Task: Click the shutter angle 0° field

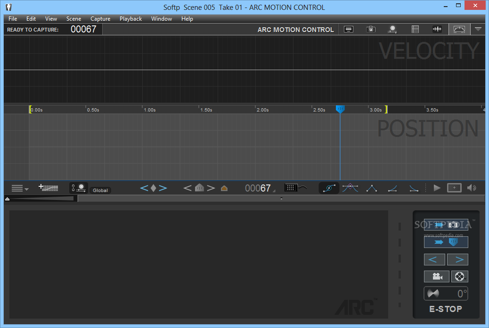Action: point(446,294)
